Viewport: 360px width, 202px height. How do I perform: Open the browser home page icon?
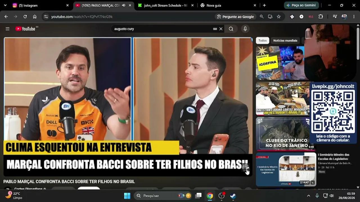pos(35,17)
